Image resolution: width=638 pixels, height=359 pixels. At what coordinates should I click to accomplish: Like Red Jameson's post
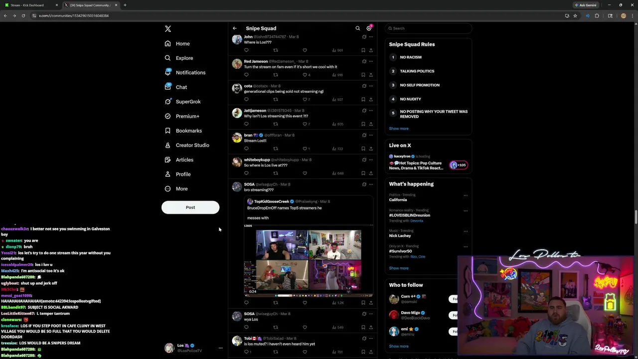pyautogui.click(x=306, y=75)
